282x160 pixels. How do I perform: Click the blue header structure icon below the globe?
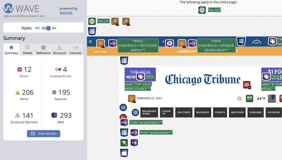(92, 31)
